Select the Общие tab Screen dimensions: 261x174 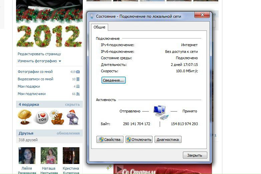click(99, 27)
